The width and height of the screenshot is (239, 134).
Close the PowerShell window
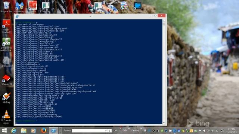point(162,16)
